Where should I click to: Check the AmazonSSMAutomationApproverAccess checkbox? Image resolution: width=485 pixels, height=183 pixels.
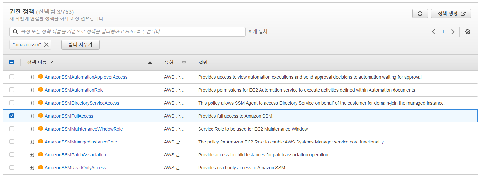(x=12, y=77)
